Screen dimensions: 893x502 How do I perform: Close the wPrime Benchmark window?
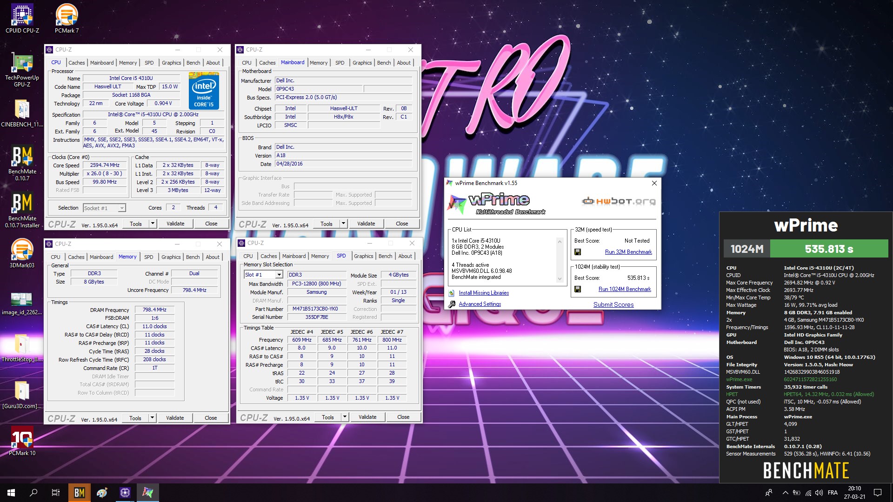pos(654,183)
